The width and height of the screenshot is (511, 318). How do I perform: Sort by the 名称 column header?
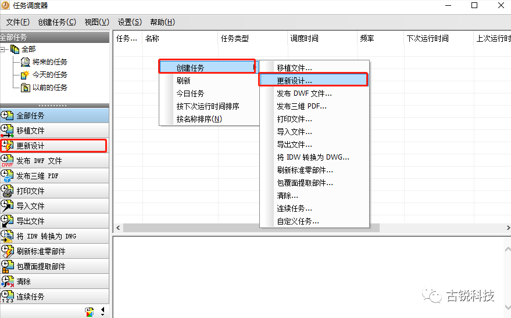click(180, 38)
